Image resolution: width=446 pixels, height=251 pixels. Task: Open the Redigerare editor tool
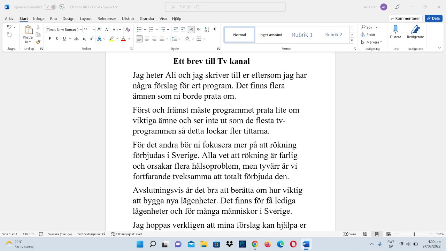[415, 32]
